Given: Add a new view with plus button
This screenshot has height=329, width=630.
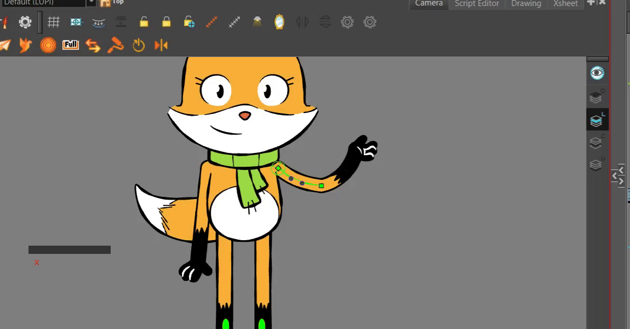Looking at the screenshot, I should [x=591, y=3].
